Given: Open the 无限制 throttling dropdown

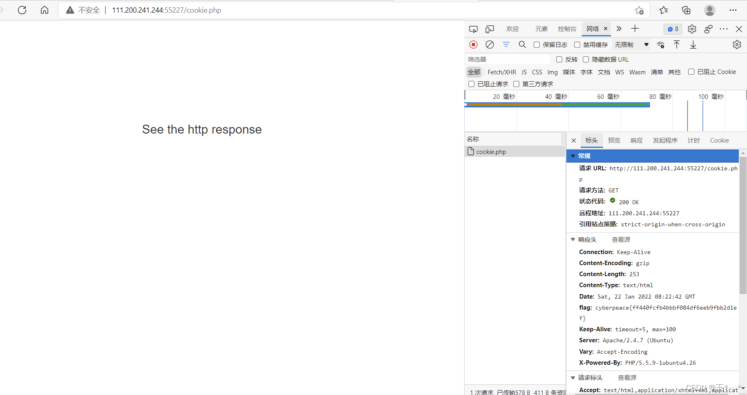Looking at the screenshot, I should [x=631, y=45].
